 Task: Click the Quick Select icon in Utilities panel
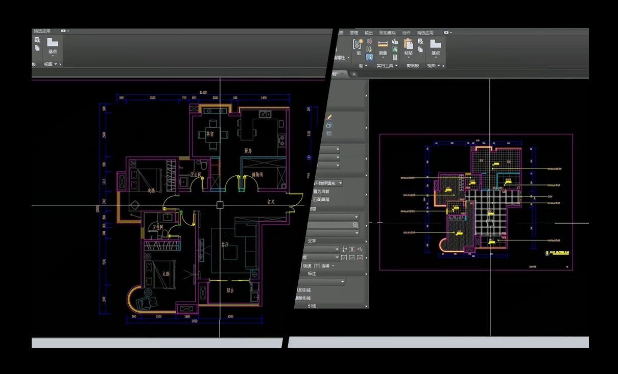395,41
